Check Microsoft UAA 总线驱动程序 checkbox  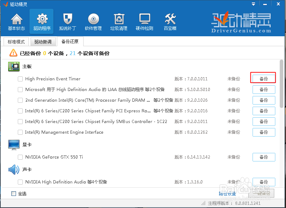tap(20, 90)
